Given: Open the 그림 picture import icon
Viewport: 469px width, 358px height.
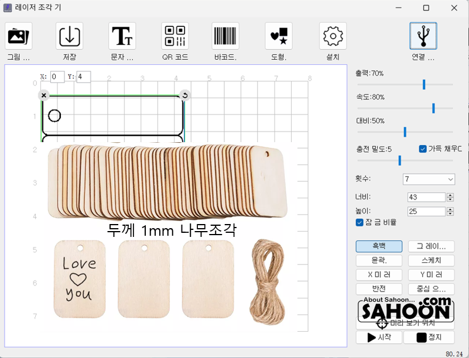Looking at the screenshot, I should [x=19, y=36].
